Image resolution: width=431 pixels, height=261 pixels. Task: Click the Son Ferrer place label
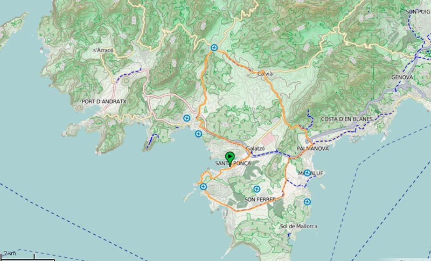[260, 200]
